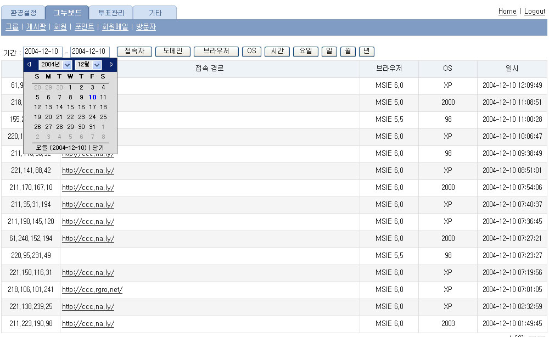Select the 기타 tab
Screen dimensions: 549x337
coord(155,13)
